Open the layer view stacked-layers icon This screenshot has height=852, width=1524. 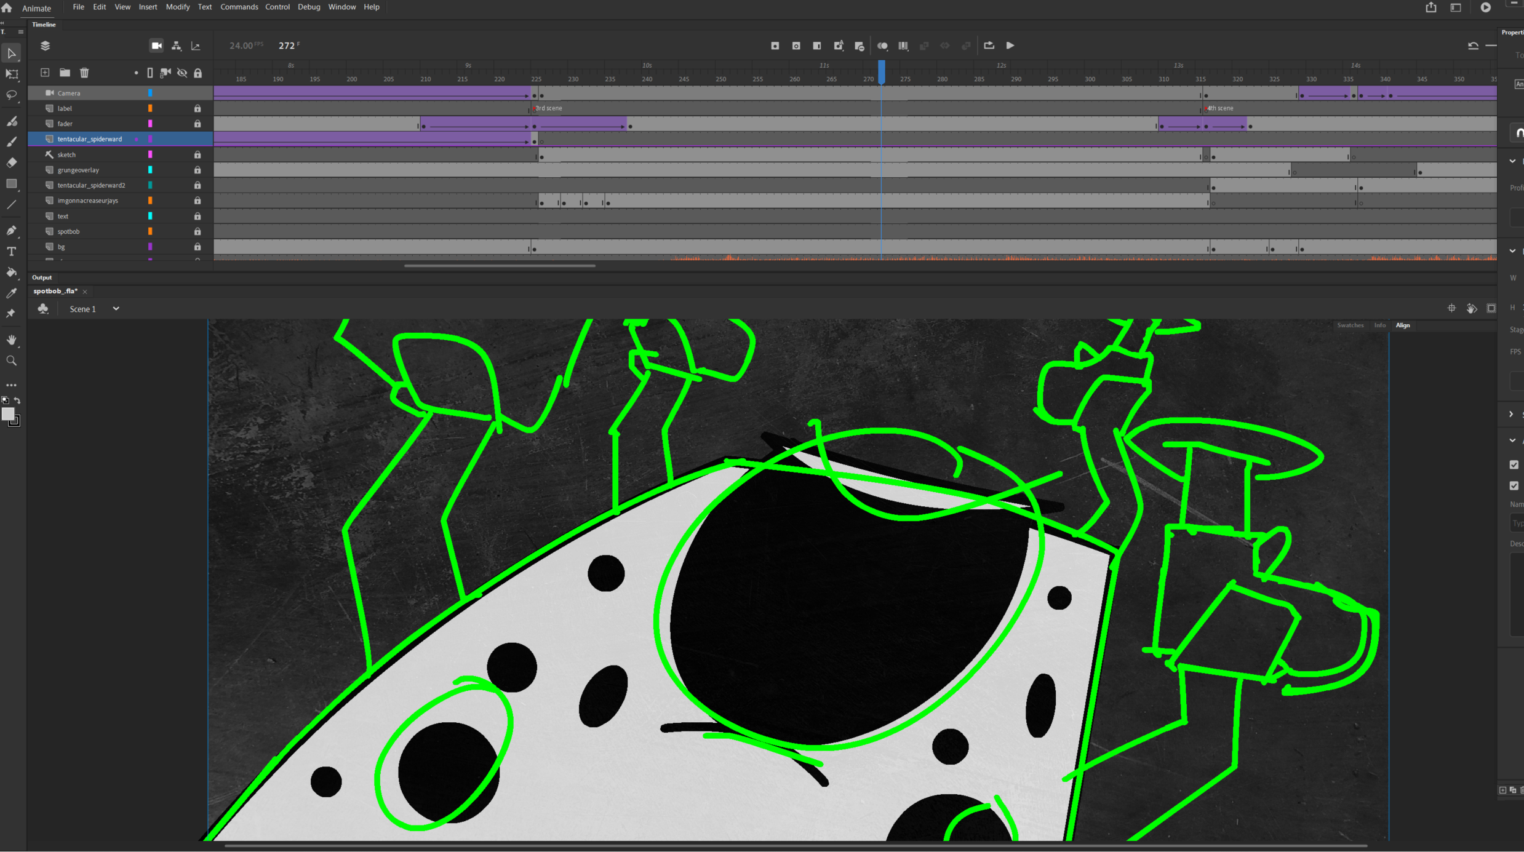(45, 46)
